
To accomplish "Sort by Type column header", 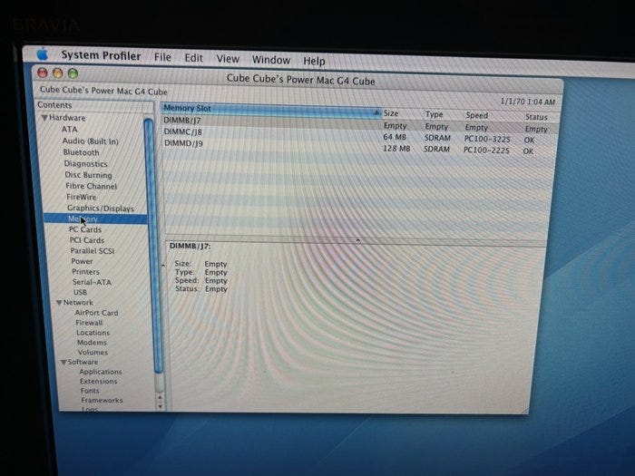I will (442, 114).
